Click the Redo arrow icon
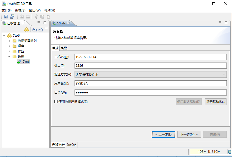Viewport: 232px width, 157px height. [x=28, y=16]
